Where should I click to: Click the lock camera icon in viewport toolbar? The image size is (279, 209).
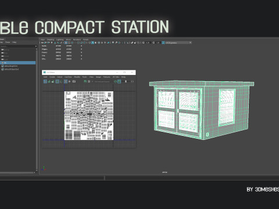coord(45,42)
